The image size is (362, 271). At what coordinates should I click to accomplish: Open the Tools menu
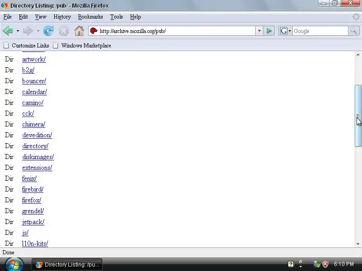click(116, 17)
